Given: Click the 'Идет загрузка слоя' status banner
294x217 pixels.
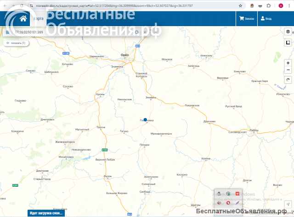Looking at the screenshot, I should pos(46,213).
